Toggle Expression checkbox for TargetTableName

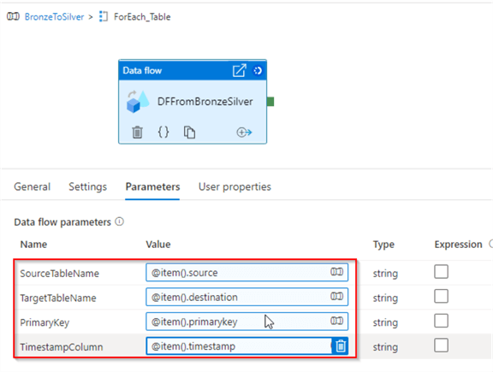(x=441, y=296)
